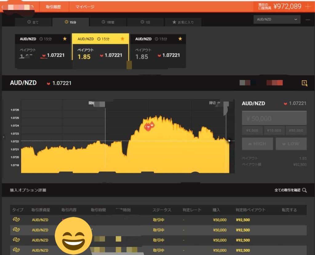Click the ¥50,000 amount input field
This screenshot has width=315, height=255.
click(274, 118)
